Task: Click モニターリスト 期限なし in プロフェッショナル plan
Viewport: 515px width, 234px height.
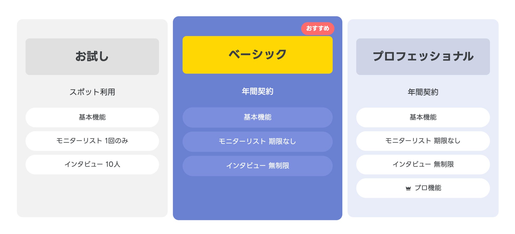Action: [423, 141]
